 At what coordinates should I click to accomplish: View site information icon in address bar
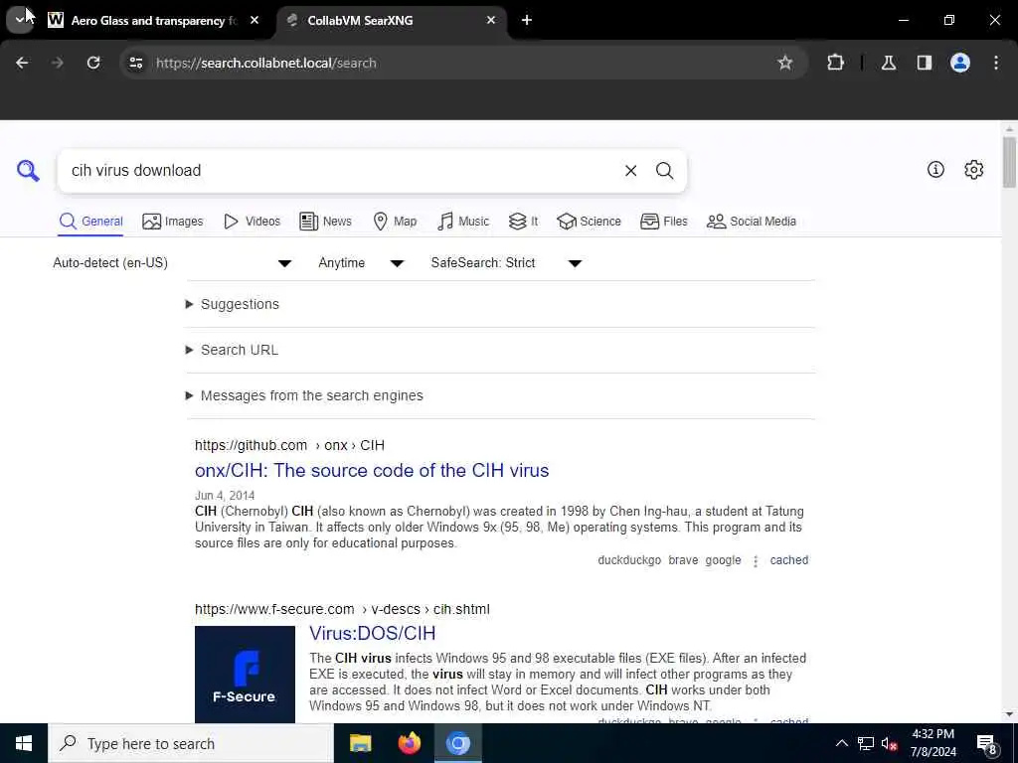tap(135, 63)
